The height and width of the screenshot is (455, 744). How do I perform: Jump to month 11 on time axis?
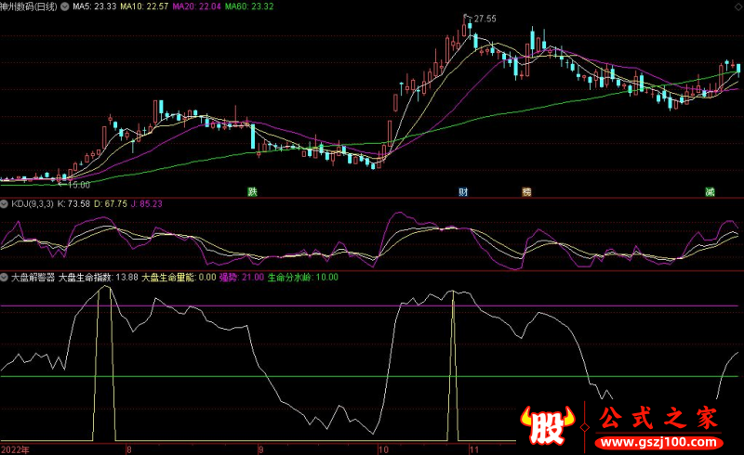473,448
